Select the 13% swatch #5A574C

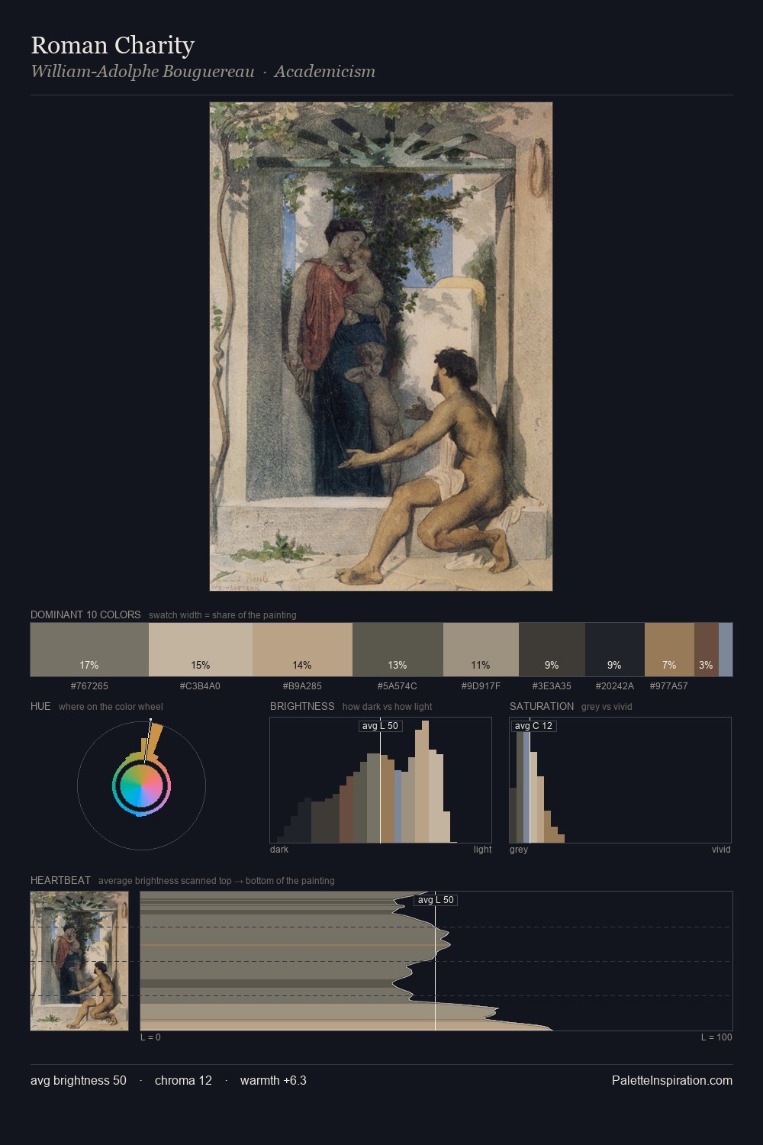point(398,650)
